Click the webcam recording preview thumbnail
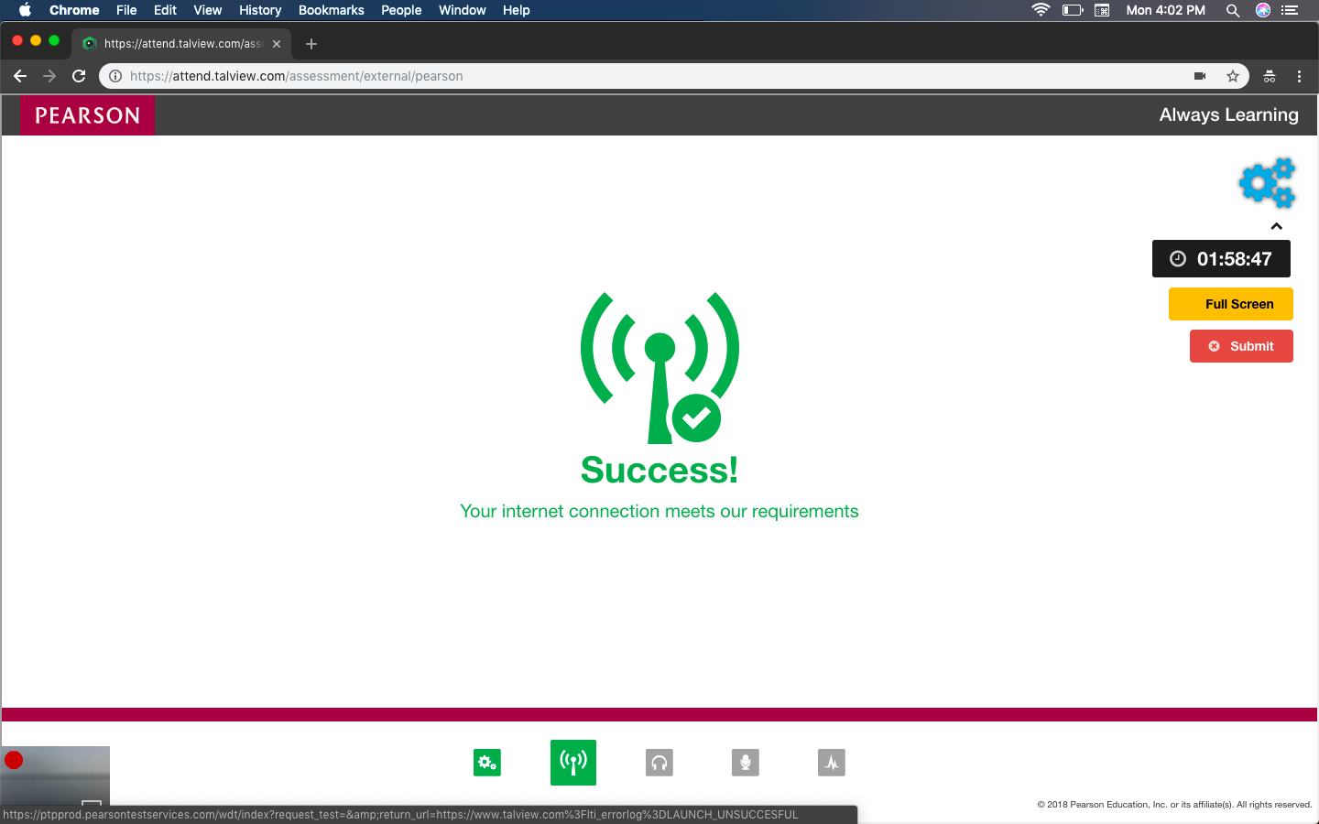1319x824 pixels. click(55, 775)
